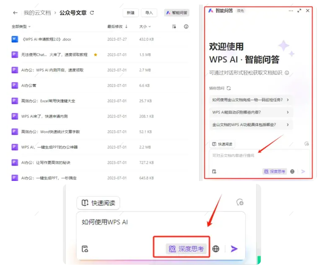Click the 导入 button
The image size is (319, 271).
pyautogui.click(x=149, y=13)
